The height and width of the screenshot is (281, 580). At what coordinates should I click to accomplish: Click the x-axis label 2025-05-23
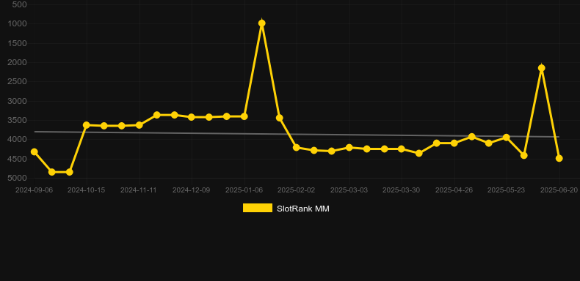tap(506, 190)
